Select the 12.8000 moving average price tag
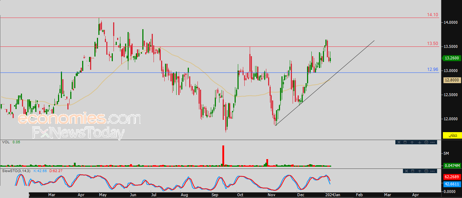 (452, 81)
